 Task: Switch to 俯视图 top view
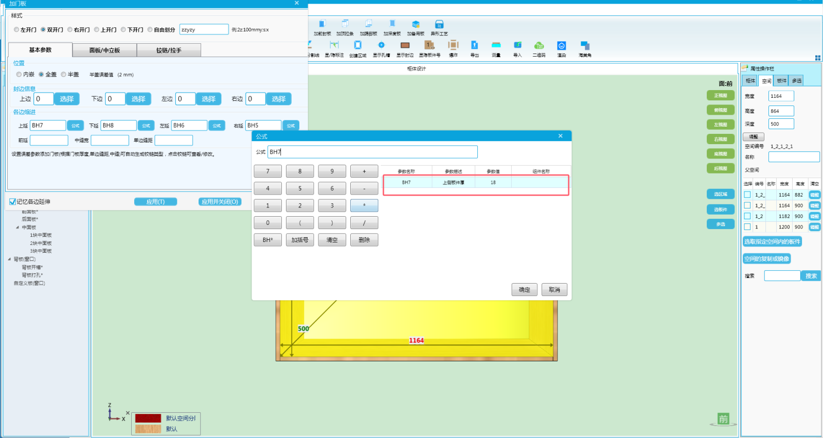[721, 110]
